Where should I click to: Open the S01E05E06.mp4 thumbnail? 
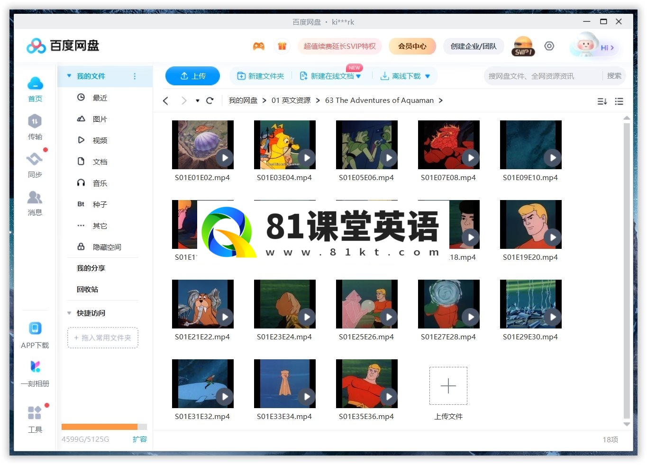point(367,145)
